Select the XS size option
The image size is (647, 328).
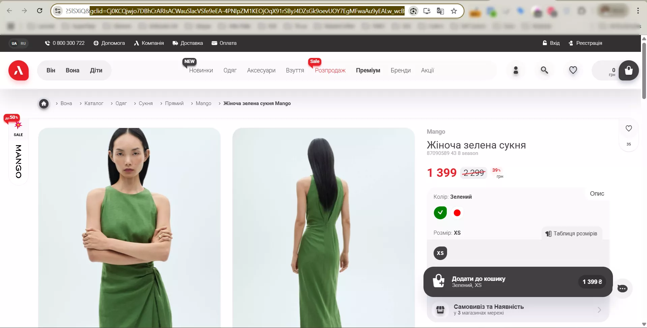tap(440, 253)
